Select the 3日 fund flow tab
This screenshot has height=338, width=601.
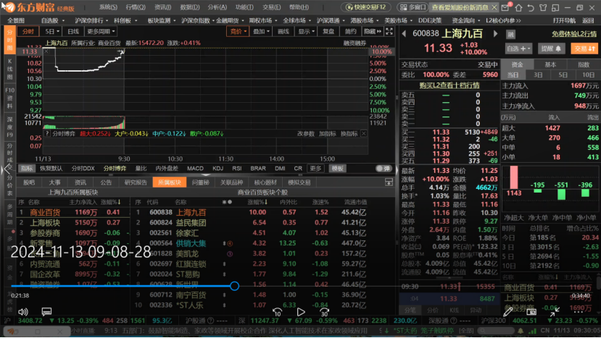(x=538, y=75)
